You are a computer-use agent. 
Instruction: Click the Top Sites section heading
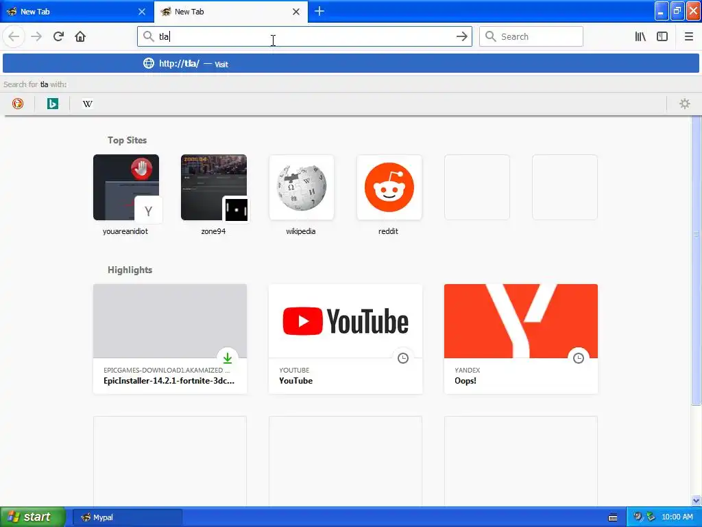click(x=127, y=140)
